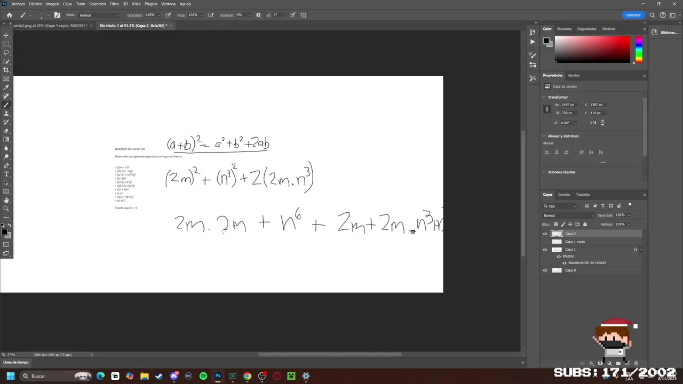Click the hue spectrum slider bar
683x384 pixels.
pos(639,50)
